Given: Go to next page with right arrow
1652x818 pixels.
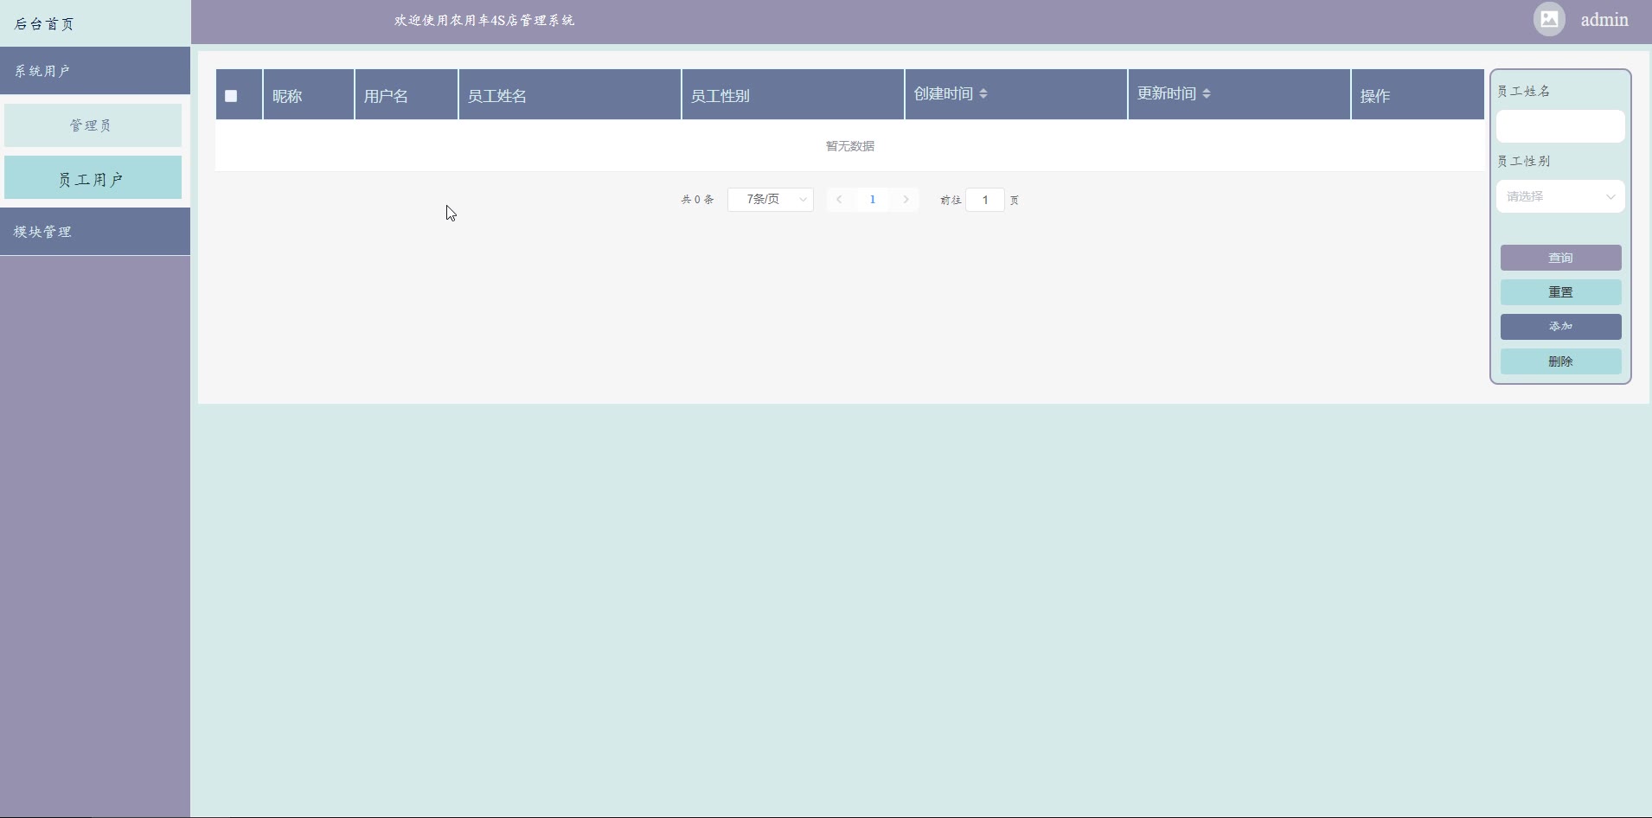Looking at the screenshot, I should tap(906, 200).
